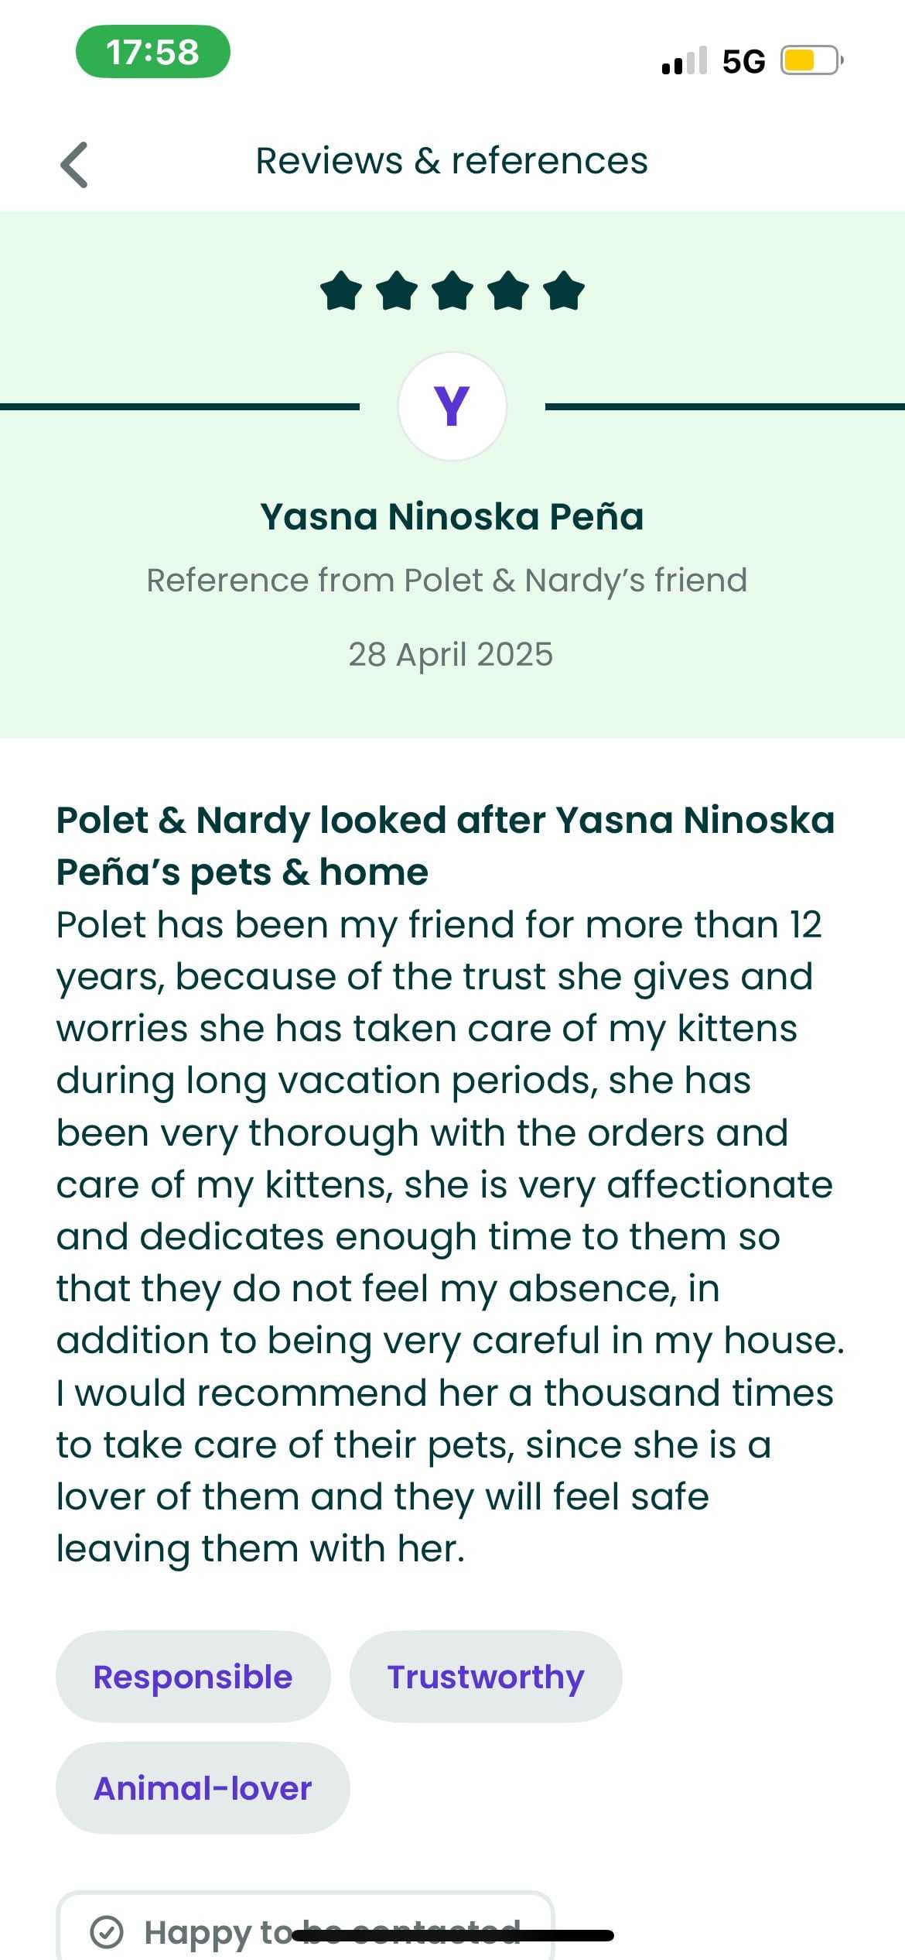Tap the 28 April 2025 date
This screenshot has width=905, height=1960.
tap(451, 654)
